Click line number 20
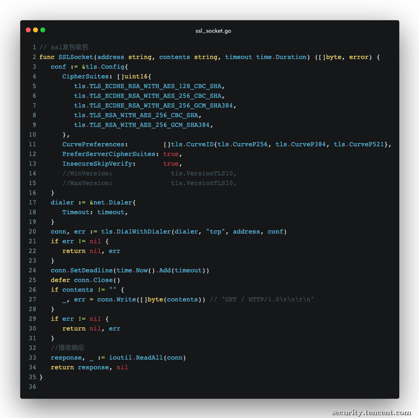This screenshot has width=419, height=418. pyautogui.click(x=32, y=232)
